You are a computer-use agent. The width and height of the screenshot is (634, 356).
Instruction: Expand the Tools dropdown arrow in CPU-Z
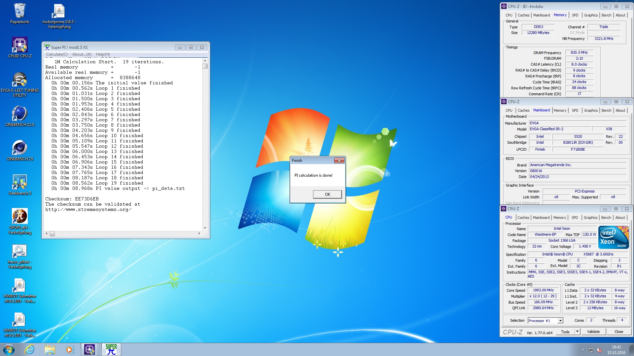click(x=577, y=332)
